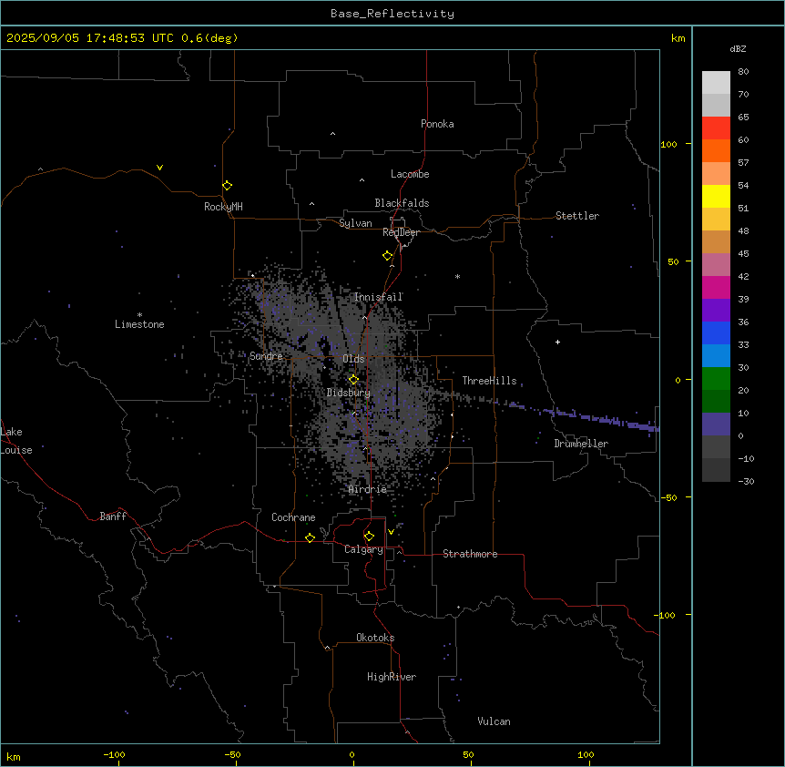
Task: Click the asterisk marker above Limestone label
Action: pos(139,315)
